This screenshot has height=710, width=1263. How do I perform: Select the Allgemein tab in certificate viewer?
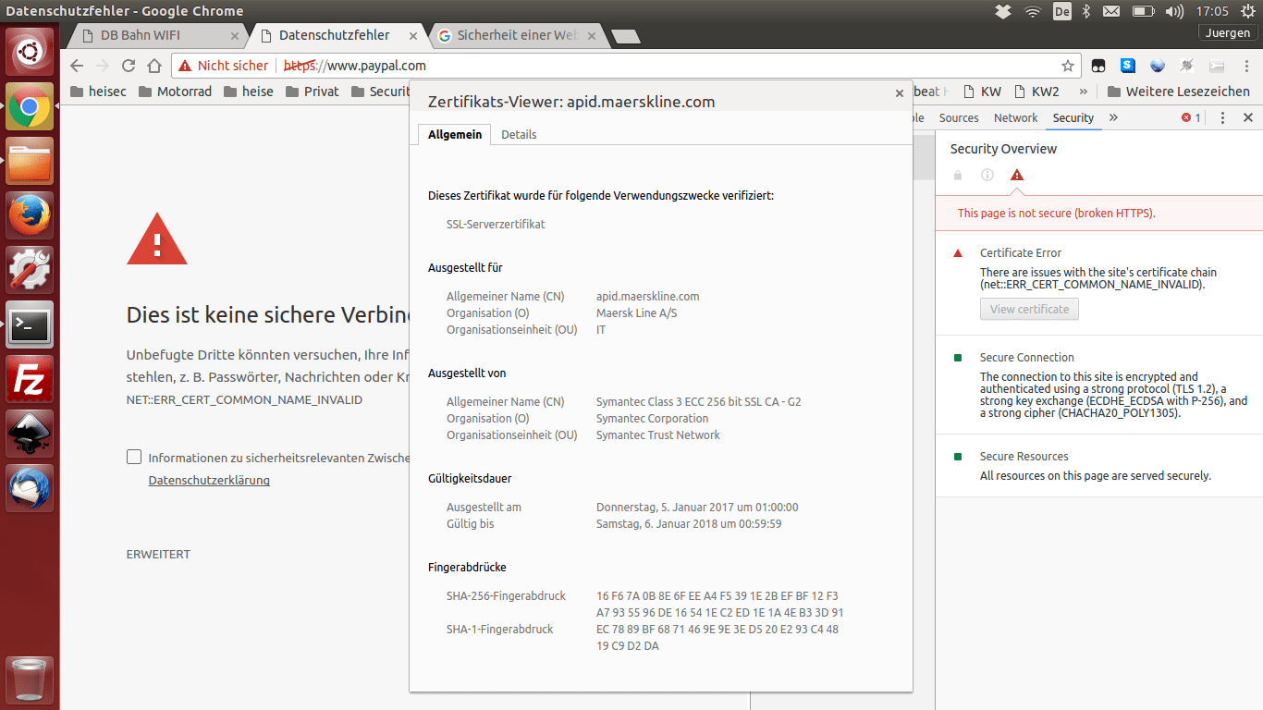click(455, 134)
